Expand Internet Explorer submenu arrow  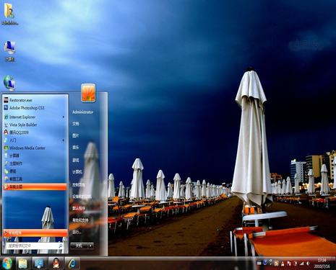pos(63,117)
